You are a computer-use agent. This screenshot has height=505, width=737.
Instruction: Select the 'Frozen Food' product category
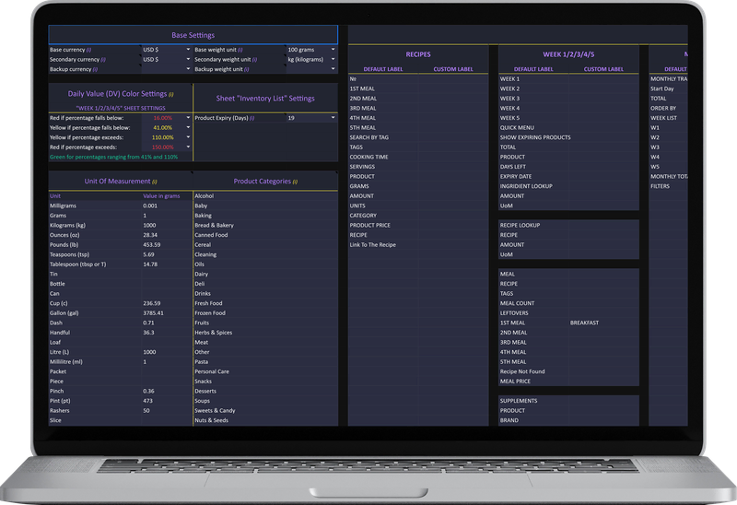click(x=210, y=313)
